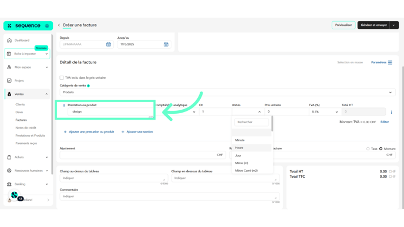This screenshot has height=227, width=404.
Task: Expand Mon espace submenu
Action: pyautogui.click(x=46, y=67)
